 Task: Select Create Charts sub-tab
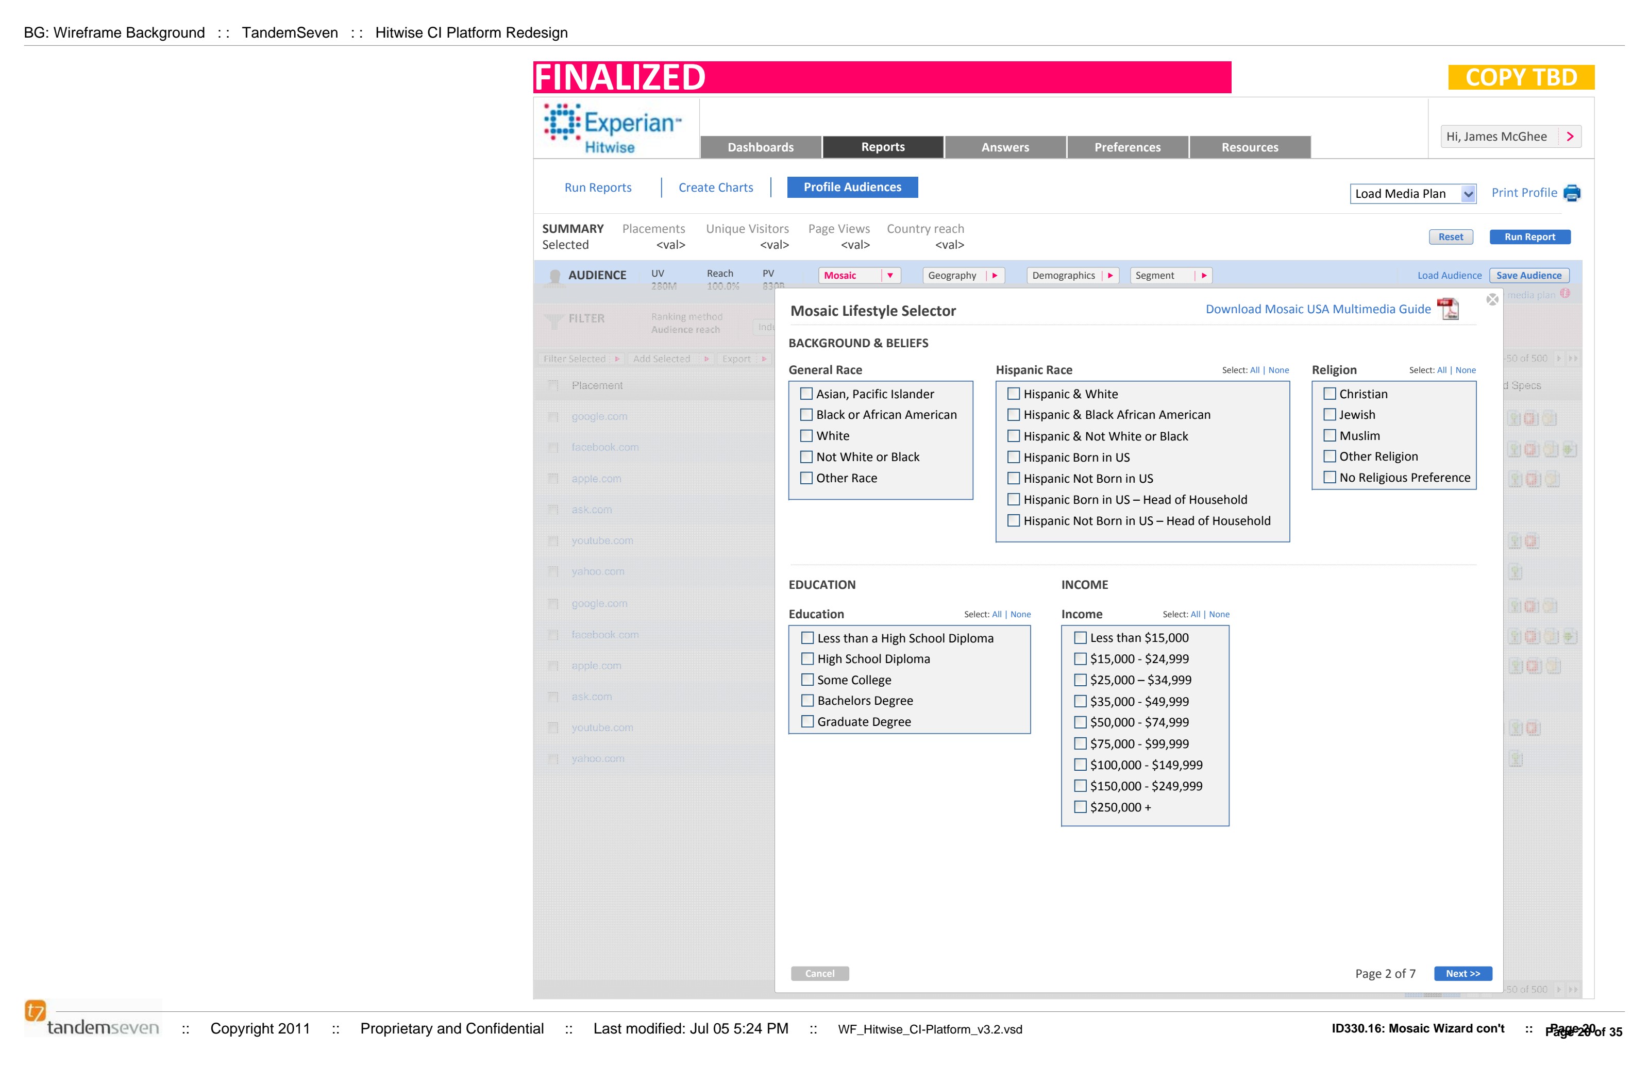[x=716, y=188]
